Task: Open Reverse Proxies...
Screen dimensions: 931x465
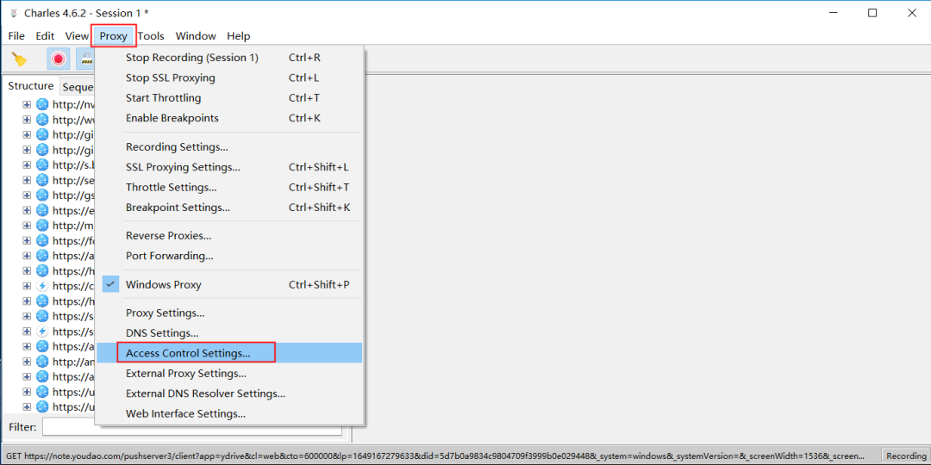Action: click(x=228, y=236)
